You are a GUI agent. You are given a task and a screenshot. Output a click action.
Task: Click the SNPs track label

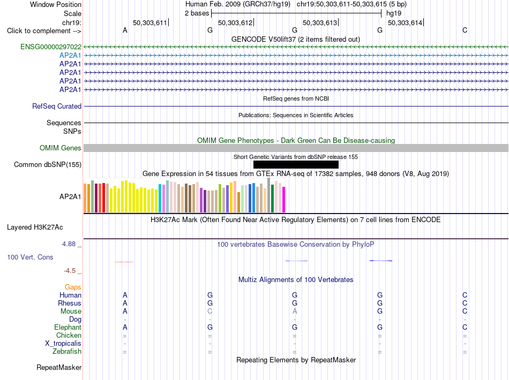(72, 131)
